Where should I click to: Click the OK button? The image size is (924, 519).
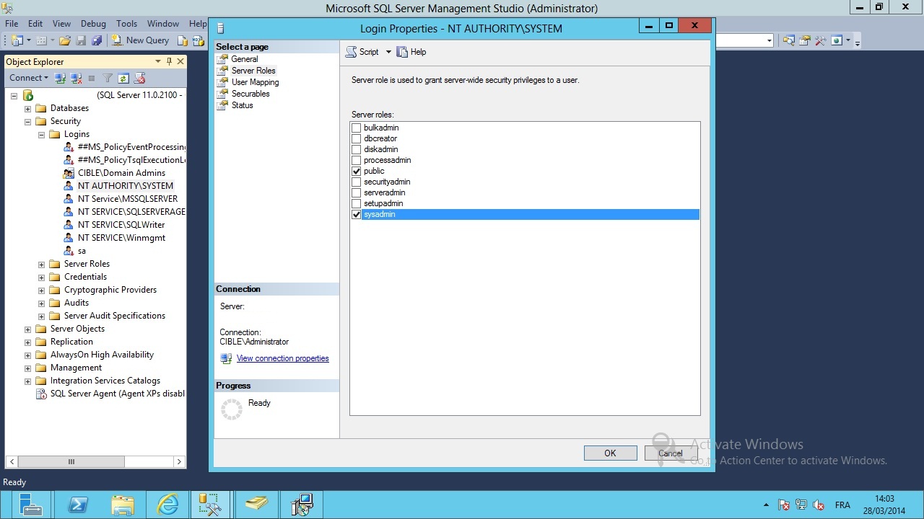tap(610, 453)
